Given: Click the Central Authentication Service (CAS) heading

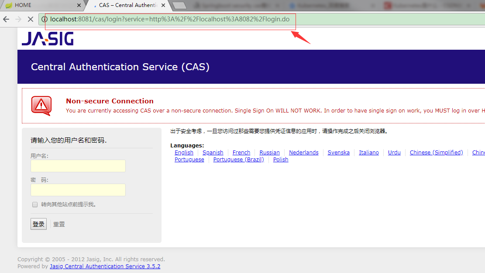Looking at the screenshot, I should coord(120,67).
